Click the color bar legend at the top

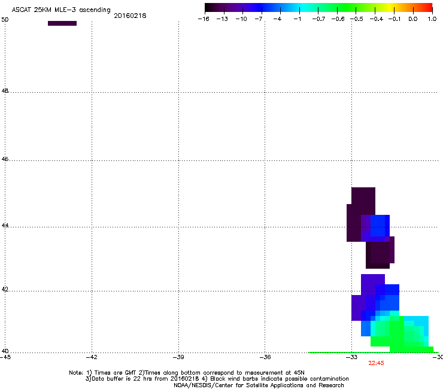pyautogui.click(x=318, y=8)
